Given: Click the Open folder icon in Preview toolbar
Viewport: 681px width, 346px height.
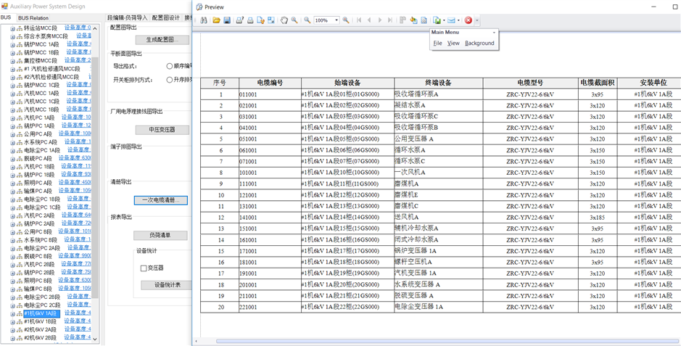Looking at the screenshot, I should (x=216, y=20).
